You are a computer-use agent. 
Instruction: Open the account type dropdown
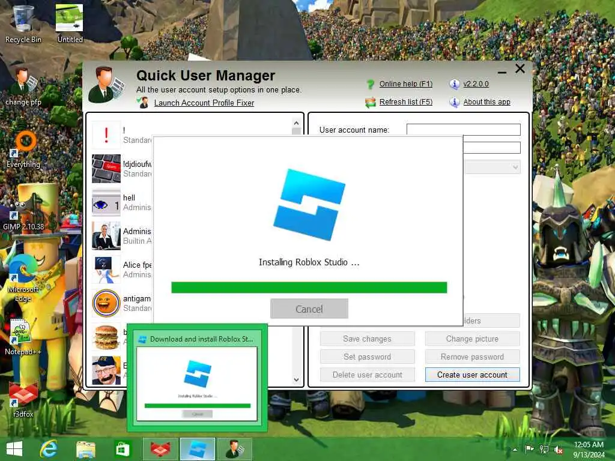pyautogui.click(x=493, y=167)
